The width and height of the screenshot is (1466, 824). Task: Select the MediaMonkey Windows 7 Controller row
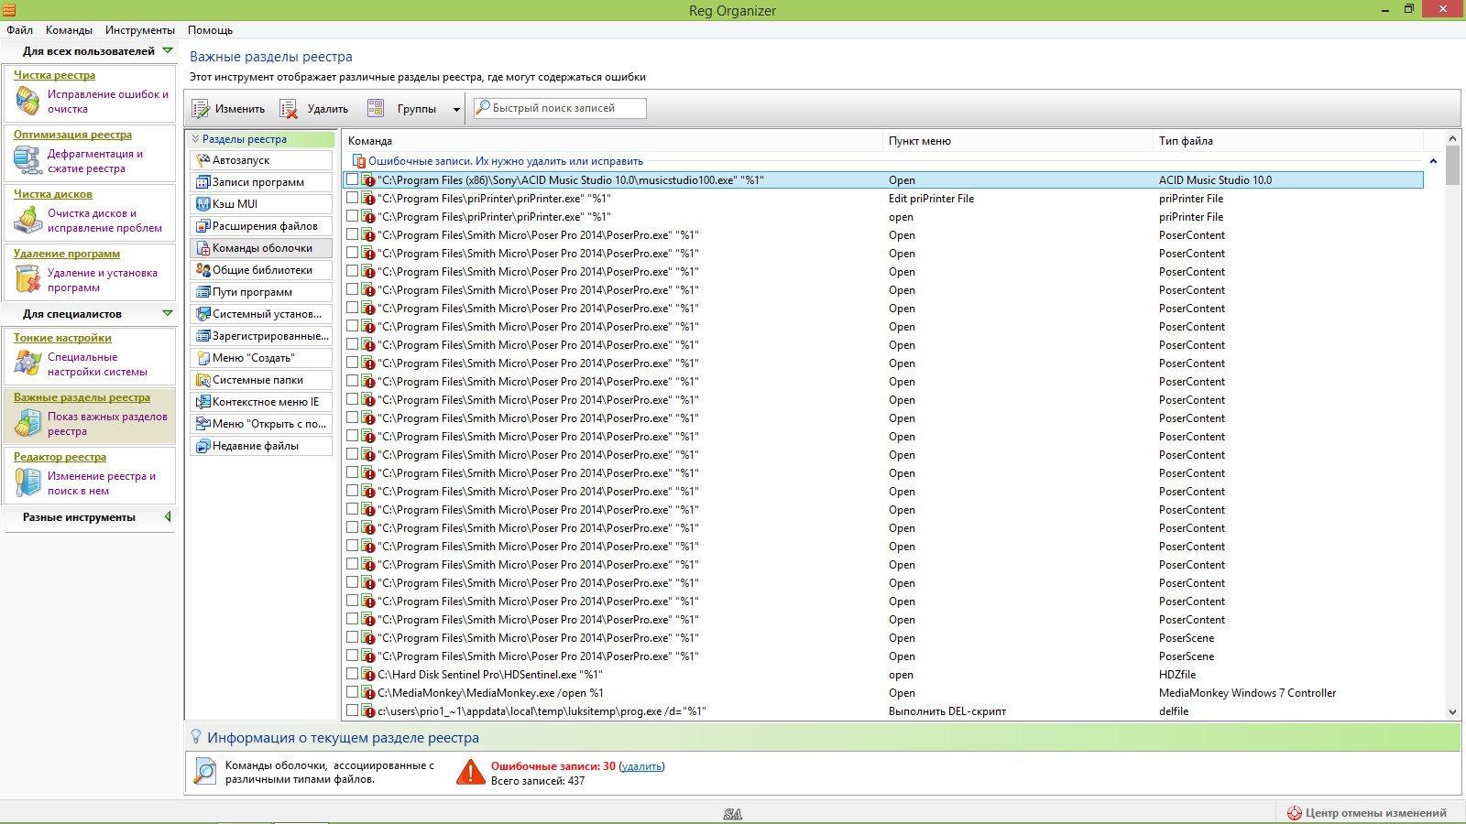click(883, 693)
